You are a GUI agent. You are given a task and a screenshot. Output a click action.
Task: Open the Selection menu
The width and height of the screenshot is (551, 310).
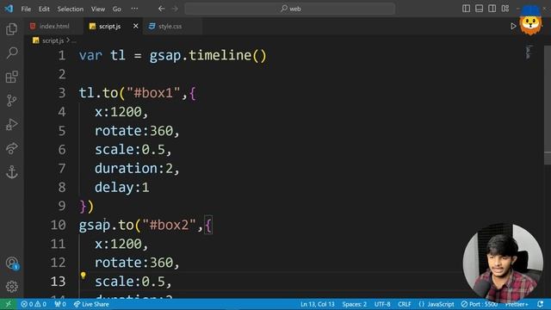pyautogui.click(x=71, y=9)
